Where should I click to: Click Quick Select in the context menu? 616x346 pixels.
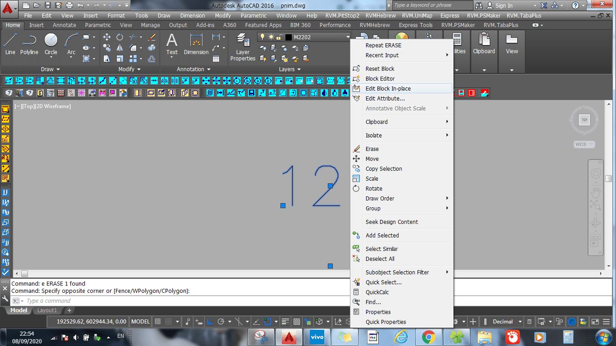(x=383, y=282)
